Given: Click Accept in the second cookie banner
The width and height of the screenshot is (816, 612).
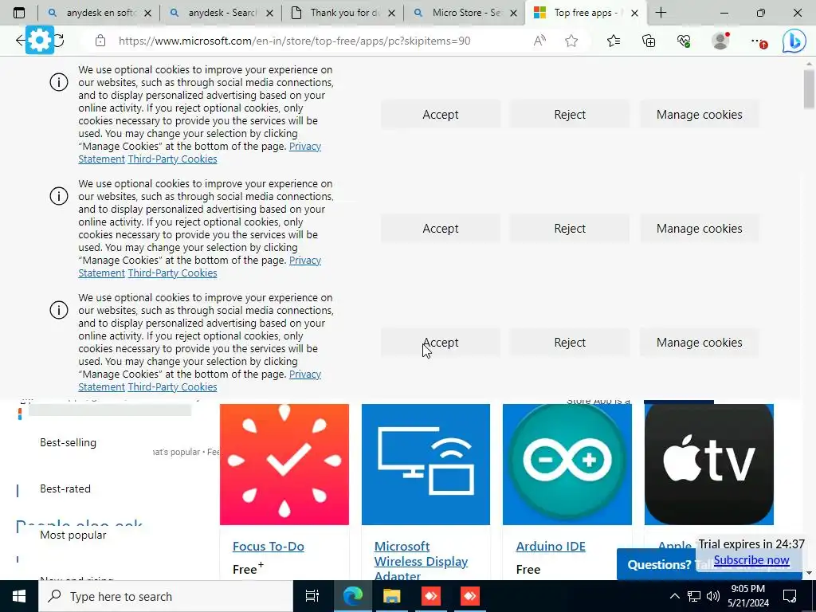Looking at the screenshot, I should [x=440, y=229].
